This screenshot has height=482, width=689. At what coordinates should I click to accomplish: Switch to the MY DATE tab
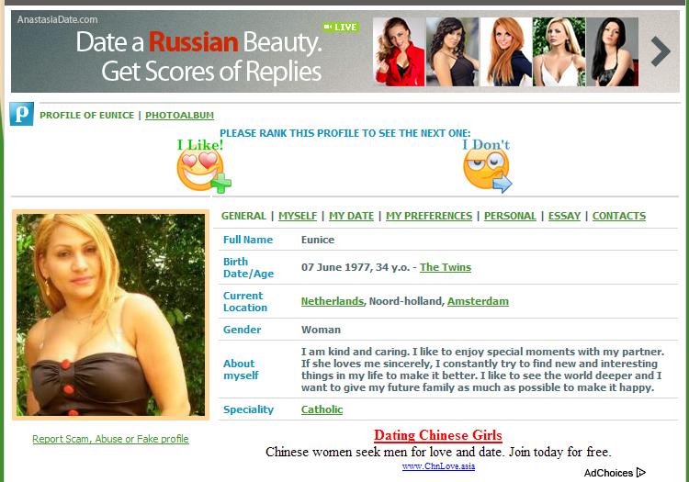(x=351, y=216)
